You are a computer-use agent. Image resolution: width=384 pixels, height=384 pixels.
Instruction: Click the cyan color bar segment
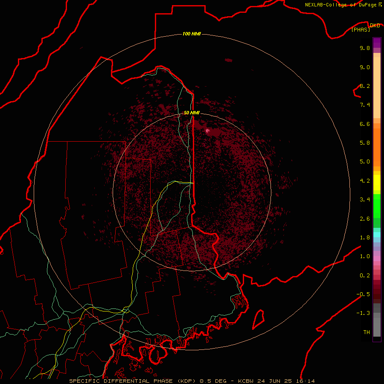377,235
